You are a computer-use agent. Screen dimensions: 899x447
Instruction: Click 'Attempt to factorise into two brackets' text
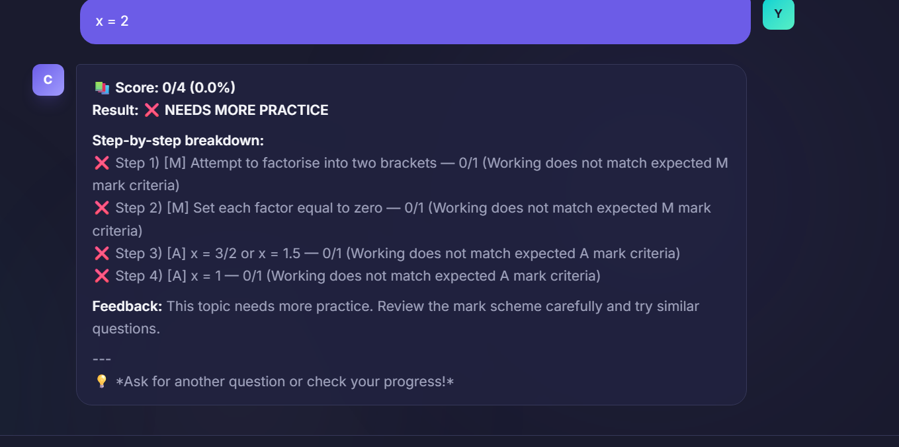tap(314, 163)
